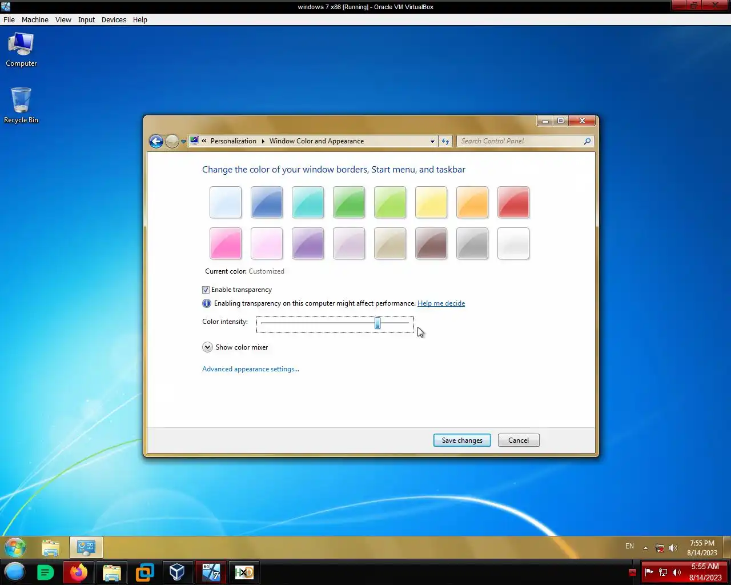Open the Computer desktop icon
This screenshot has height=585, width=731.
tap(21, 50)
